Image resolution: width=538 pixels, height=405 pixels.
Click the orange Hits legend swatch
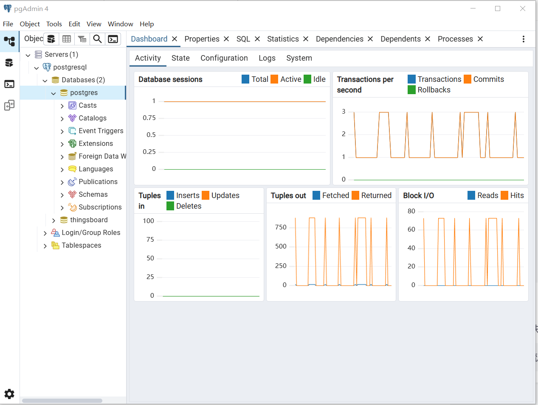504,196
